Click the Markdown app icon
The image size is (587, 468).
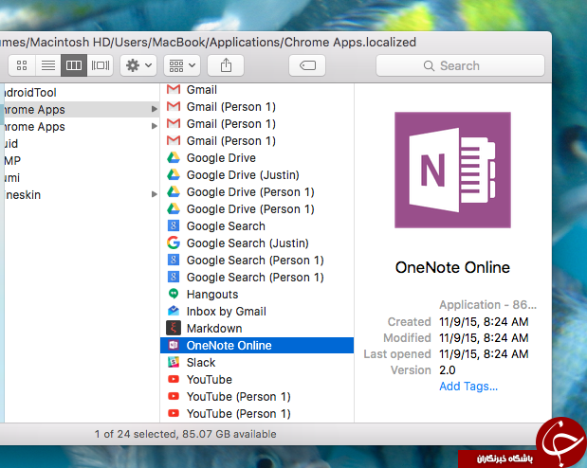174,328
